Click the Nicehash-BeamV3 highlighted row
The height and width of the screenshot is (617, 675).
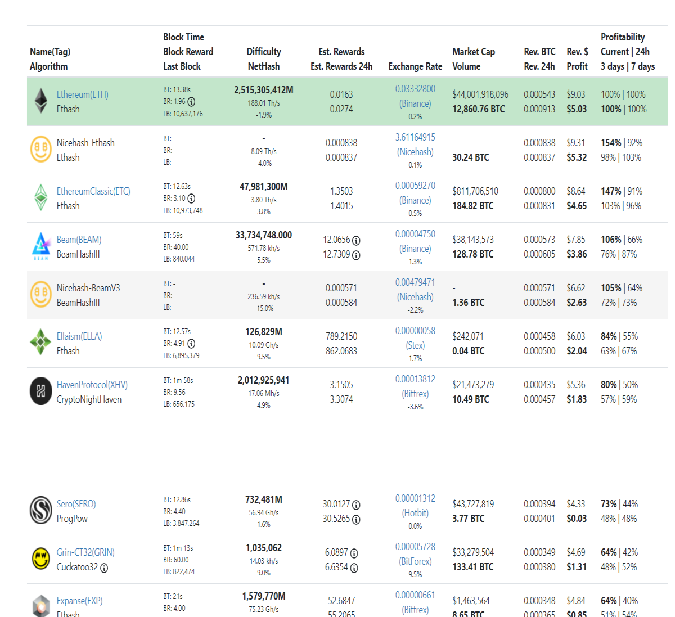pos(347,295)
